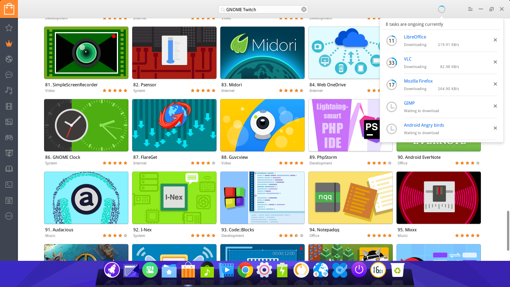Open the Featured star section in sidebar
Viewport: 510px width, 287px height.
(9, 28)
